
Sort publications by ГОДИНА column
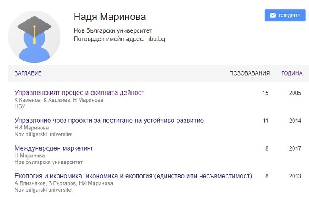coord(292,73)
